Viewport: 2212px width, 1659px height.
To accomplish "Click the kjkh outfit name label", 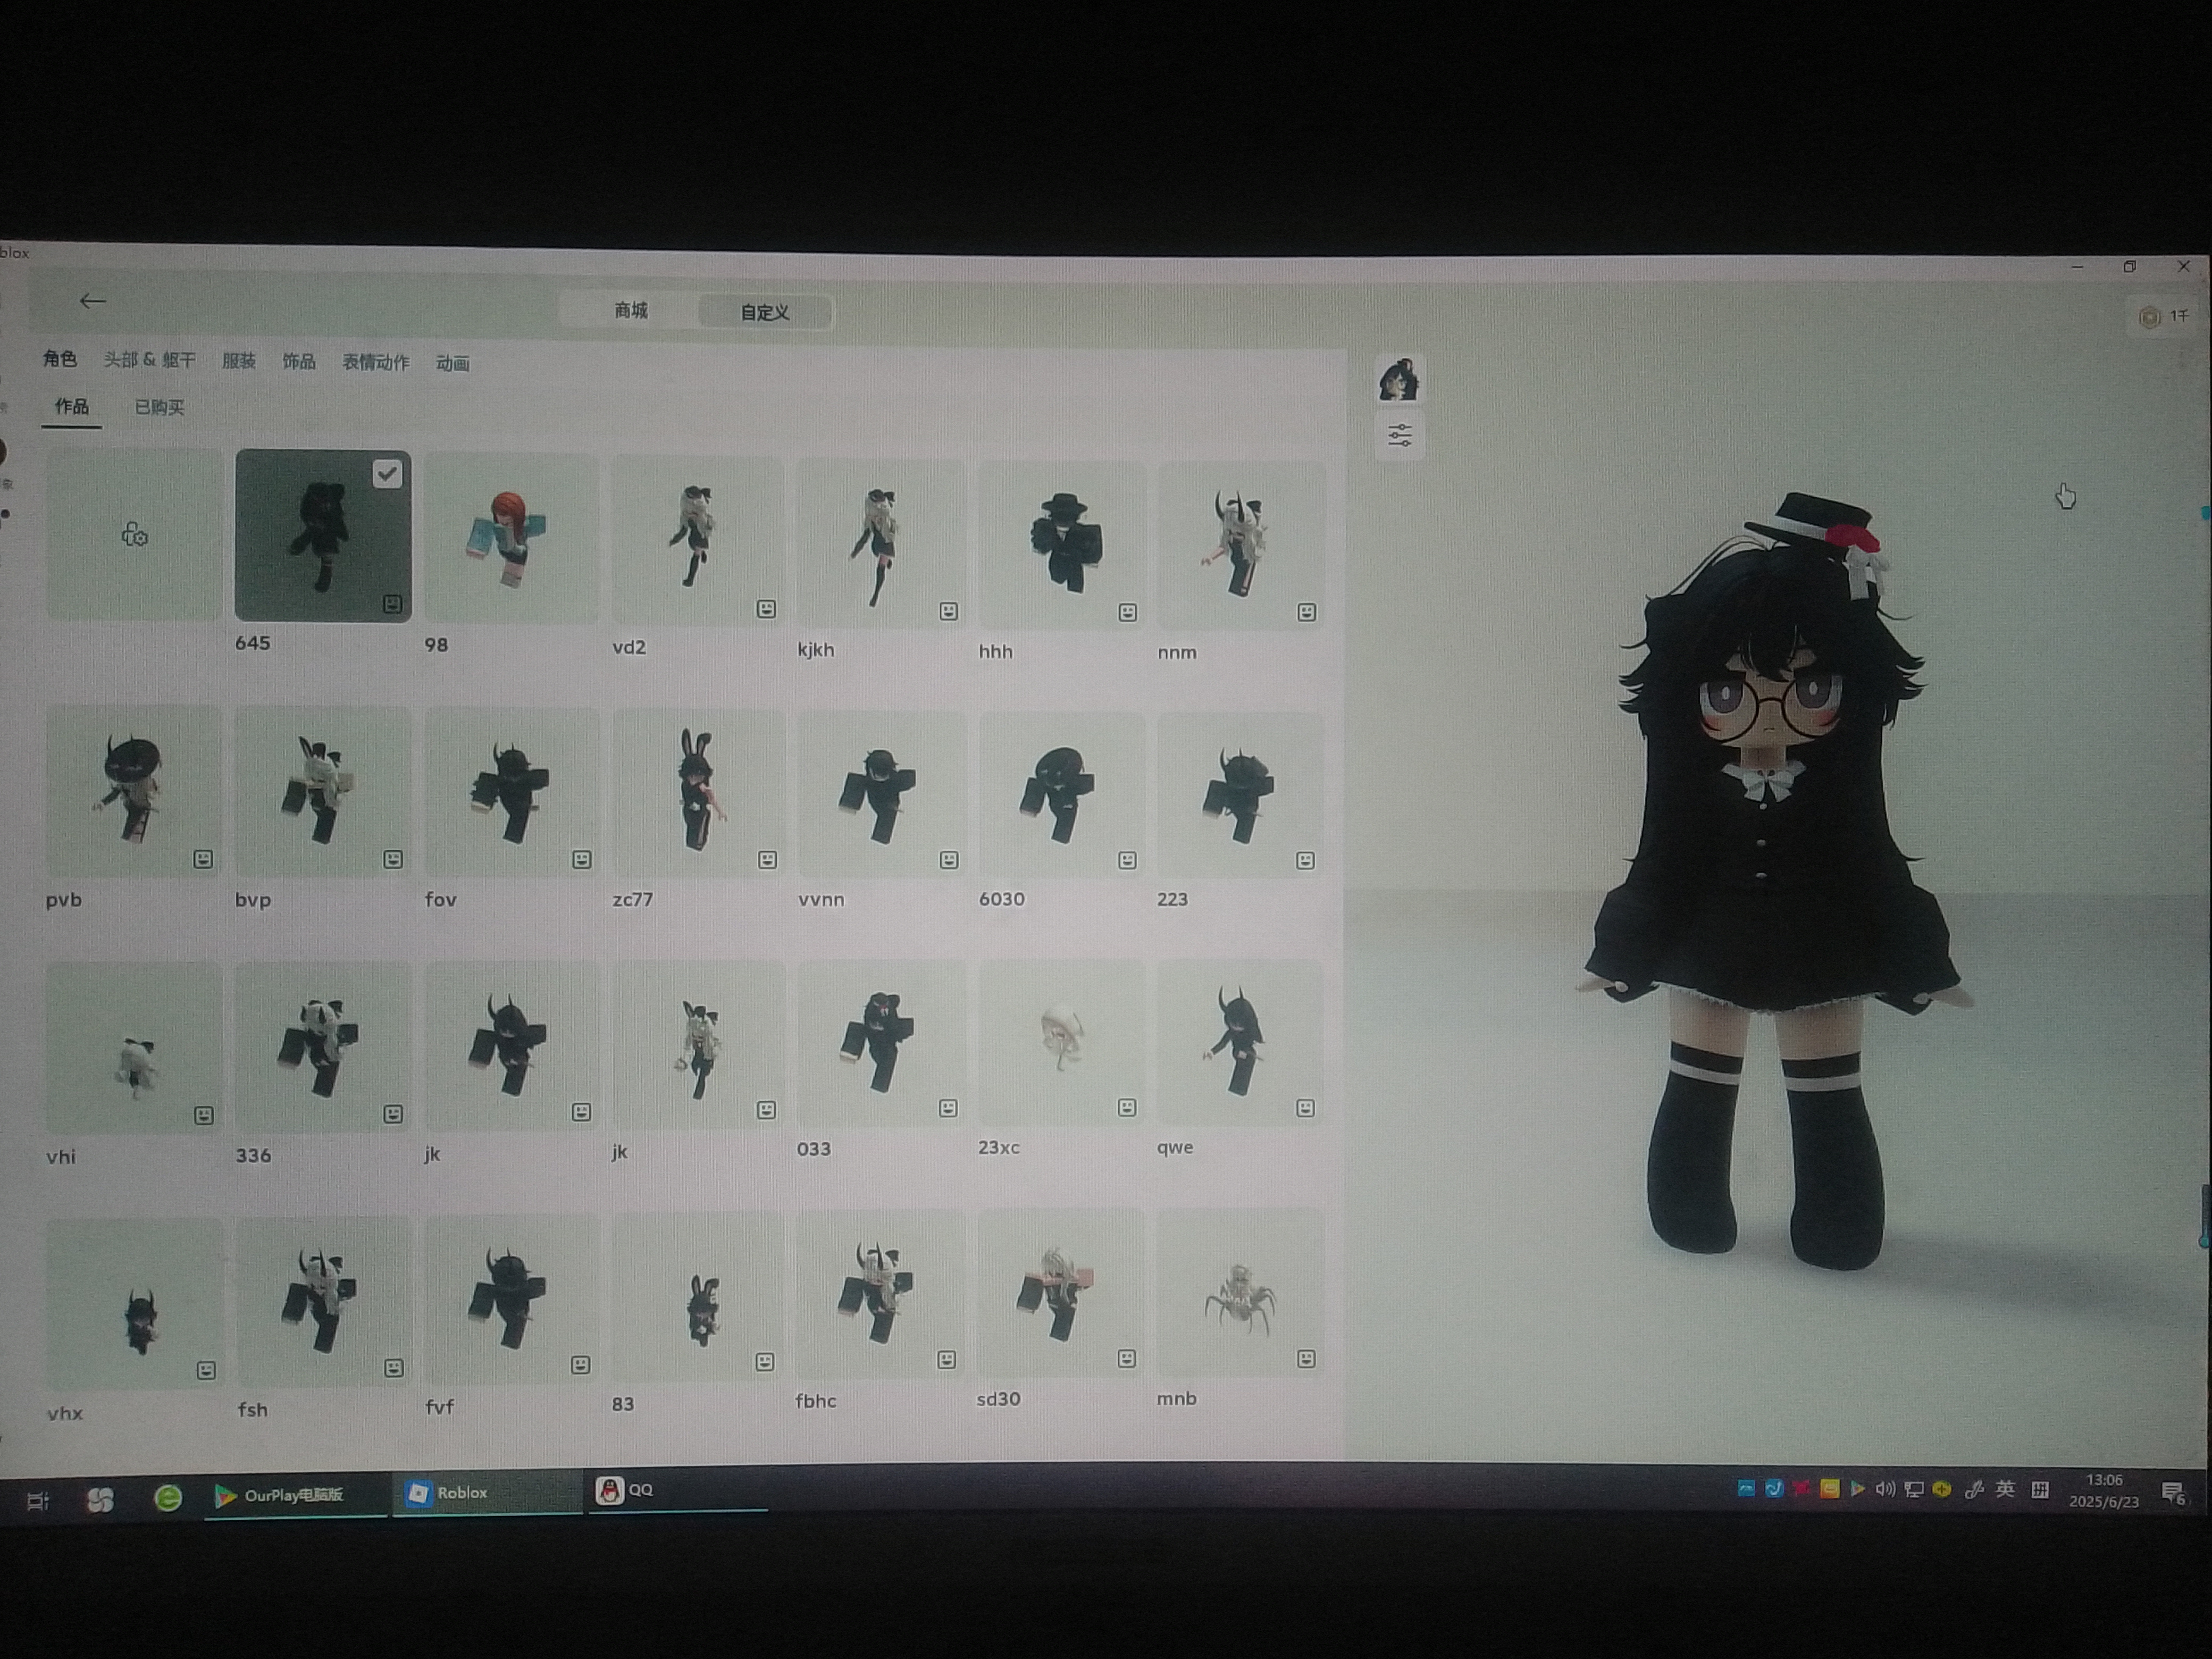I will point(816,650).
